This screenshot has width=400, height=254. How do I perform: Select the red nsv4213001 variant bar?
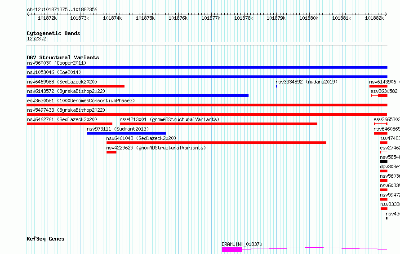click(218, 124)
